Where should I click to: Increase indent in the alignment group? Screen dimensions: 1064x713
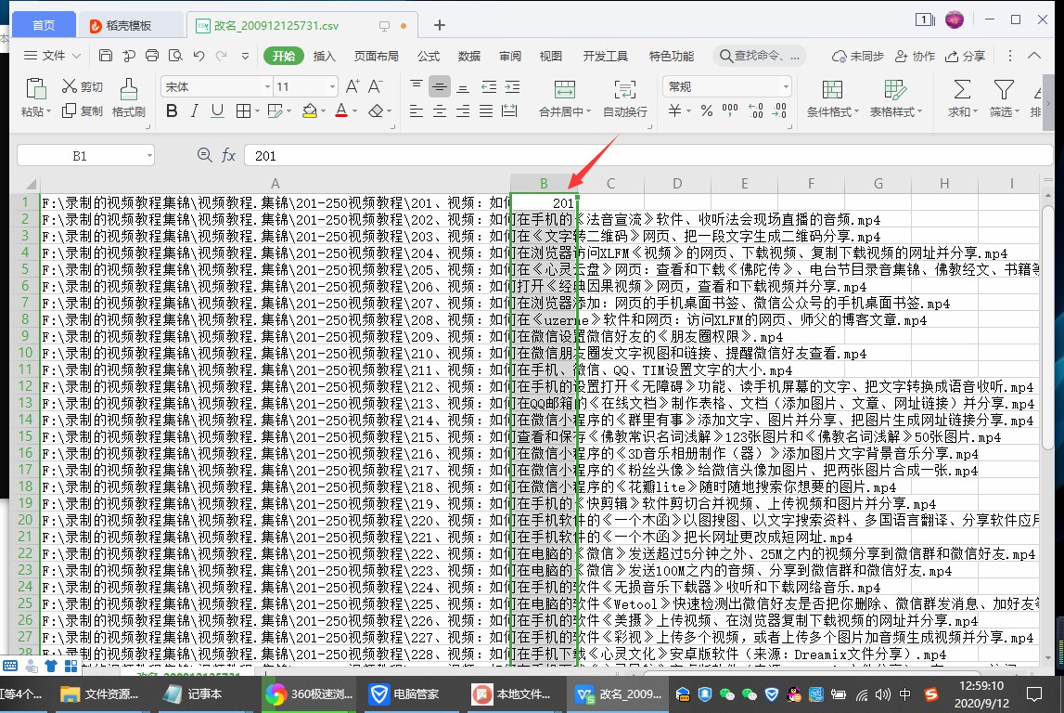pos(512,86)
